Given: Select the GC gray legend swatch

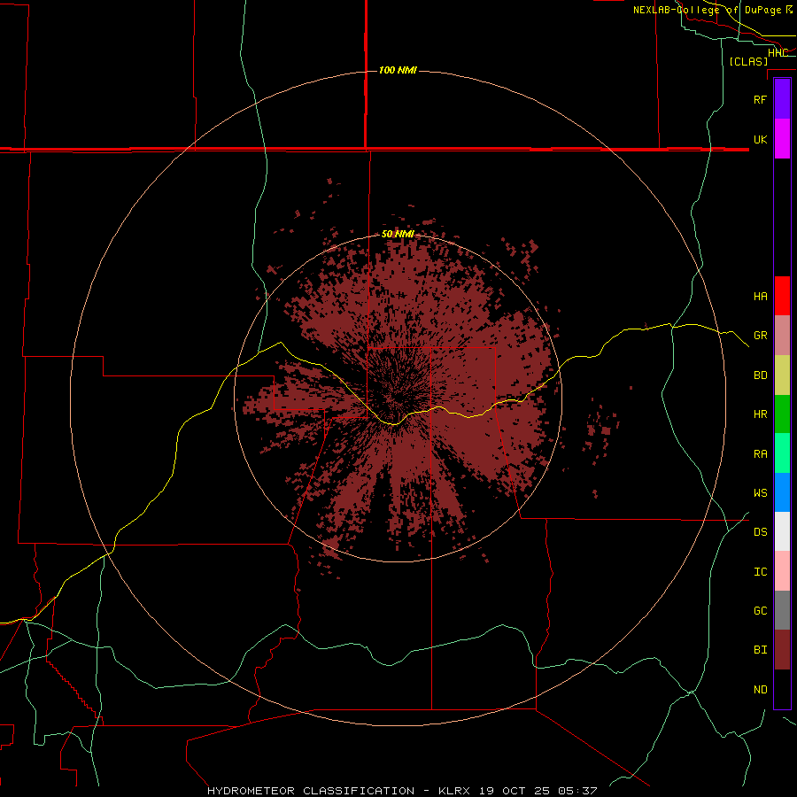Looking at the screenshot, I should (x=782, y=610).
